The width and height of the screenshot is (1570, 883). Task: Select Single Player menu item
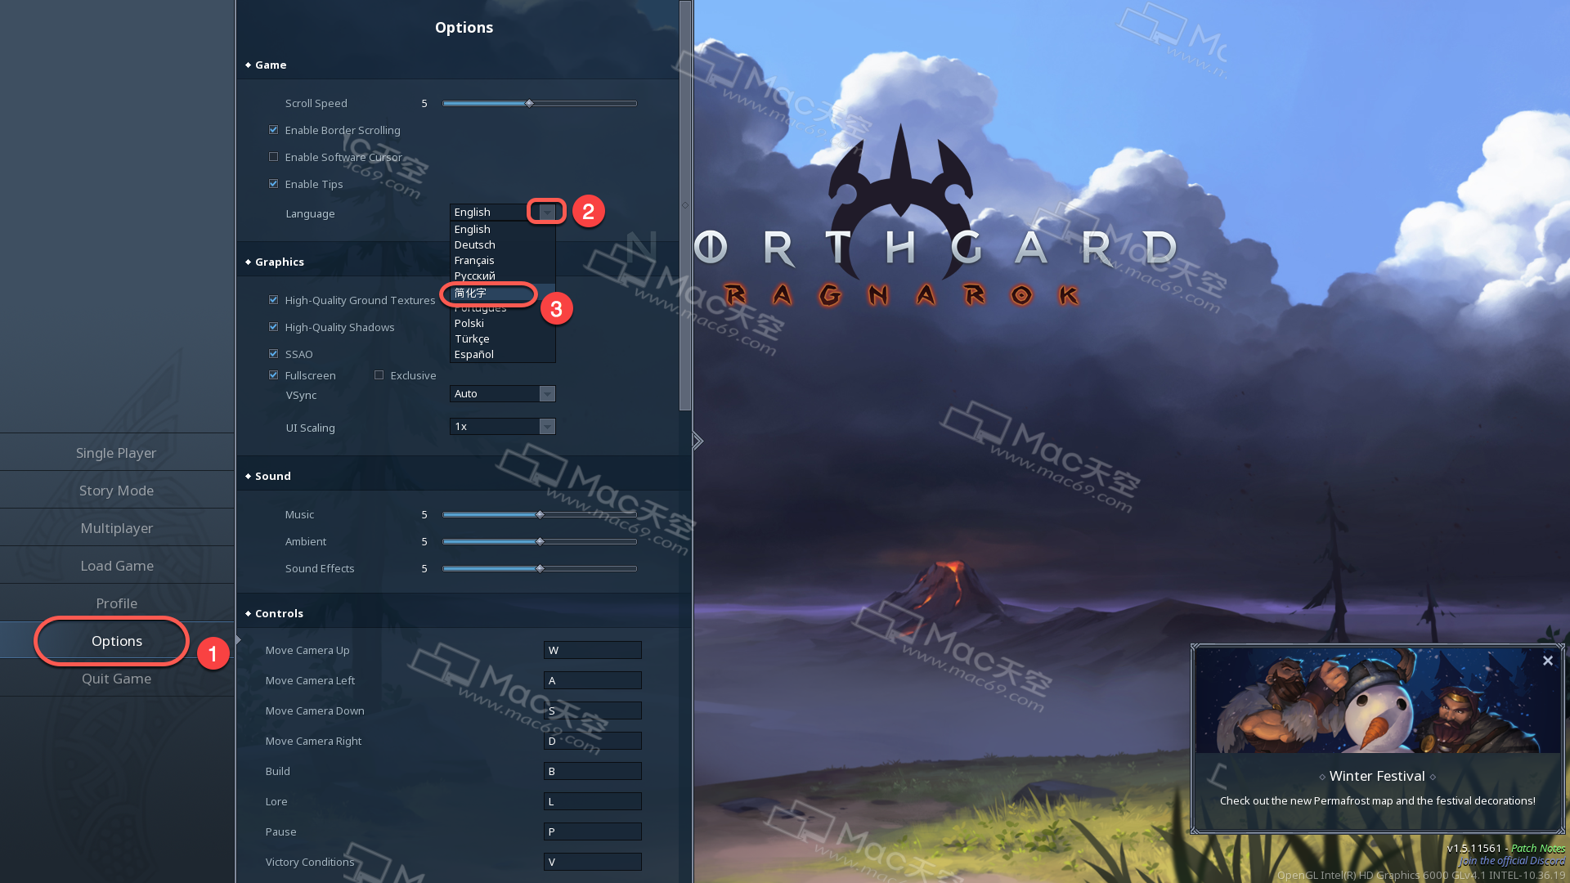[116, 452]
